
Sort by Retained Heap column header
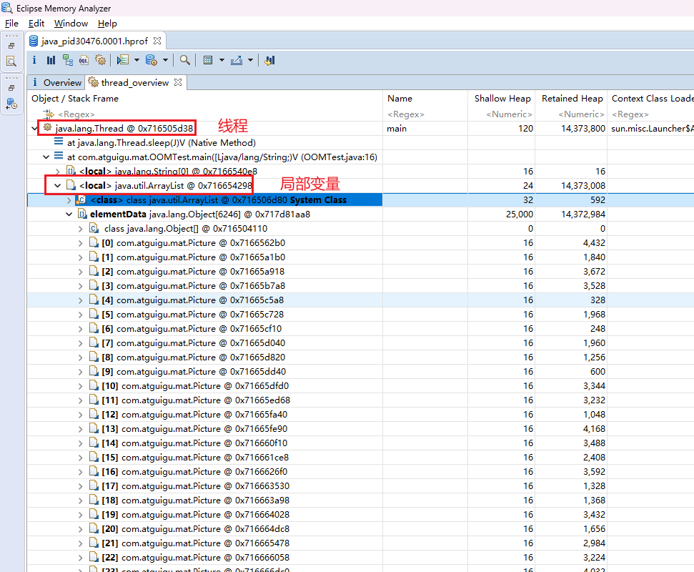(572, 98)
